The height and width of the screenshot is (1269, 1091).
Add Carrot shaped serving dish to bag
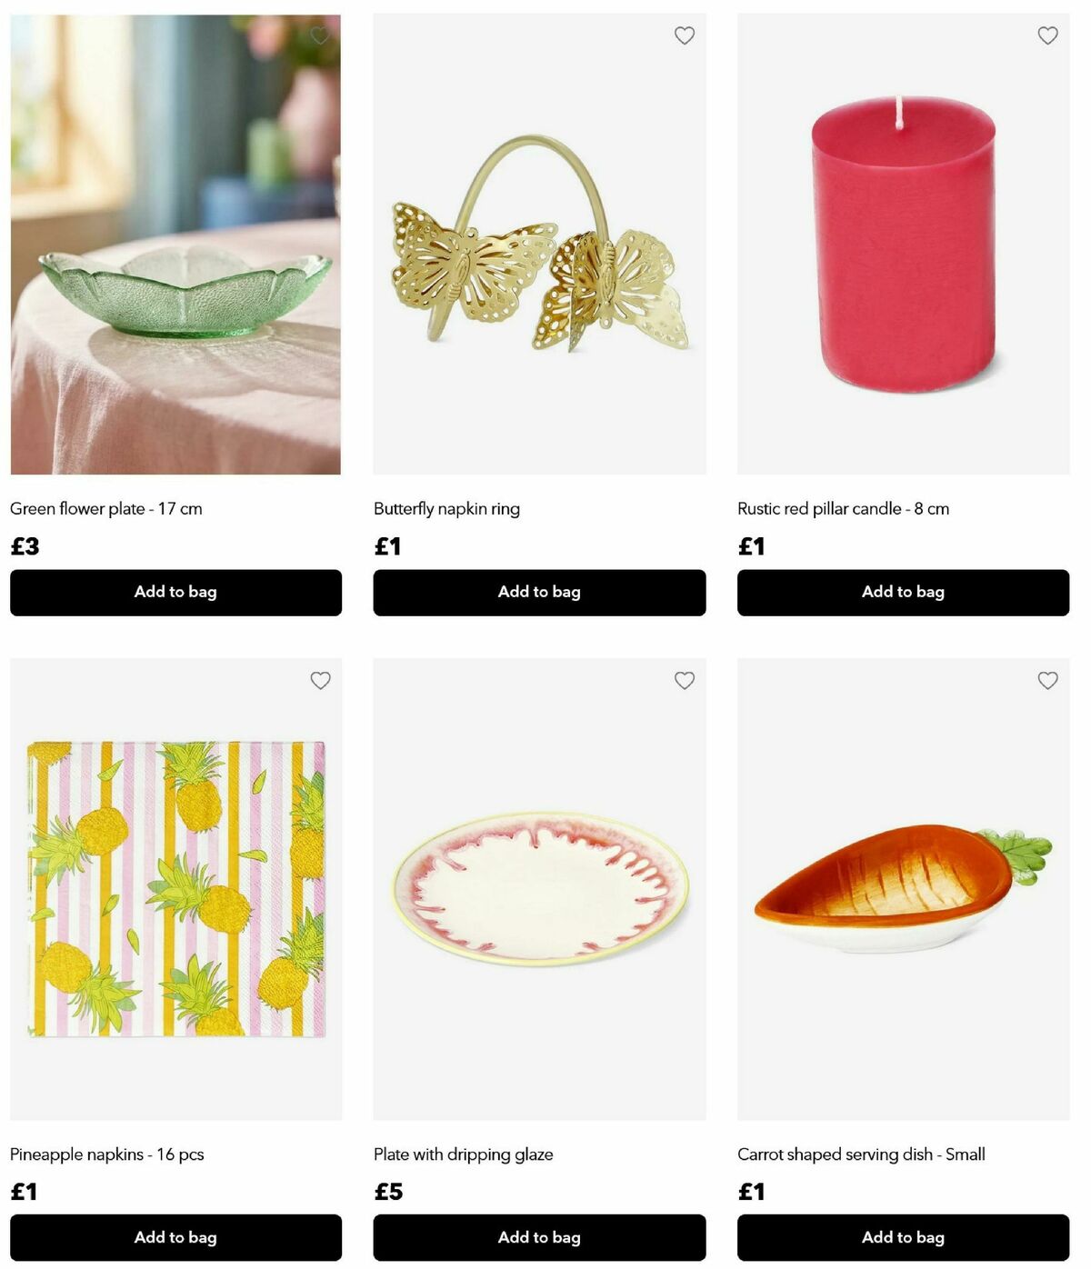coord(903,1237)
